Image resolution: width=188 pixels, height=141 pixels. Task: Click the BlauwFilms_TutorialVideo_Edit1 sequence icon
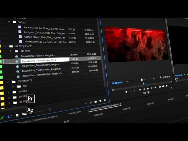click(x=17, y=56)
